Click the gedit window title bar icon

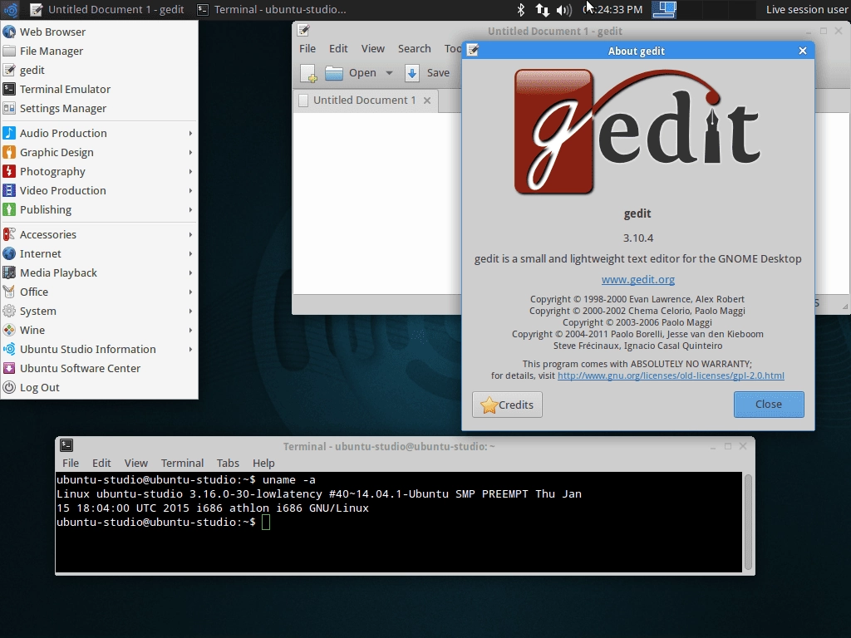pos(303,31)
